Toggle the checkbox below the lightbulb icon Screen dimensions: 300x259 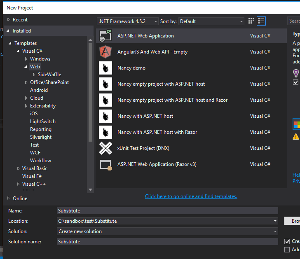(295, 82)
